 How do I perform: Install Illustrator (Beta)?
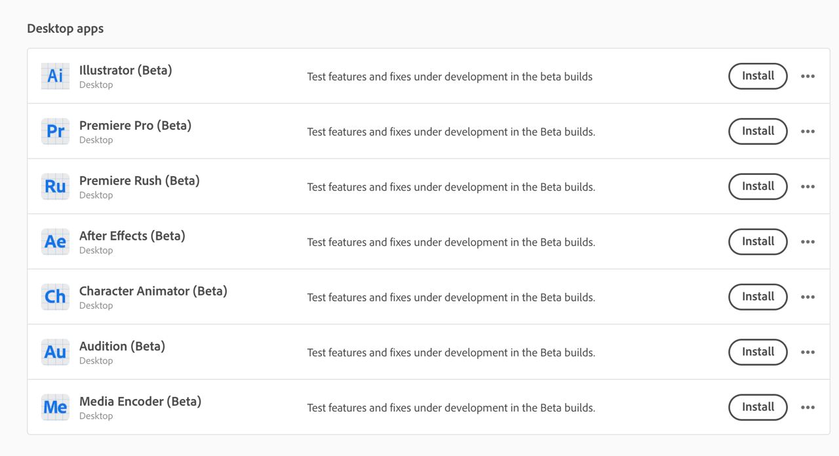coord(758,76)
